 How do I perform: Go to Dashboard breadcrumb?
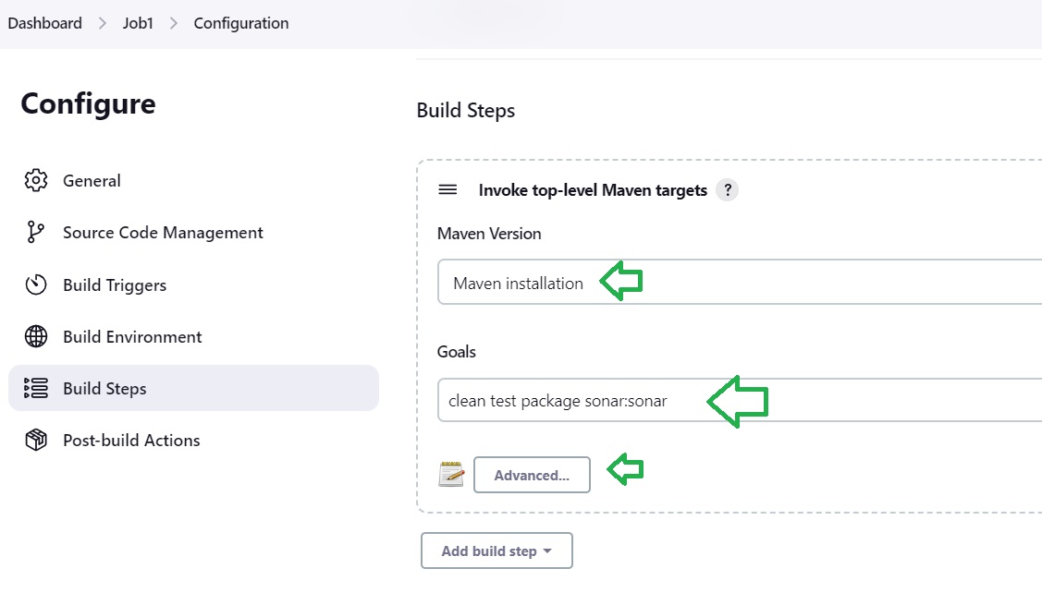click(x=45, y=23)
